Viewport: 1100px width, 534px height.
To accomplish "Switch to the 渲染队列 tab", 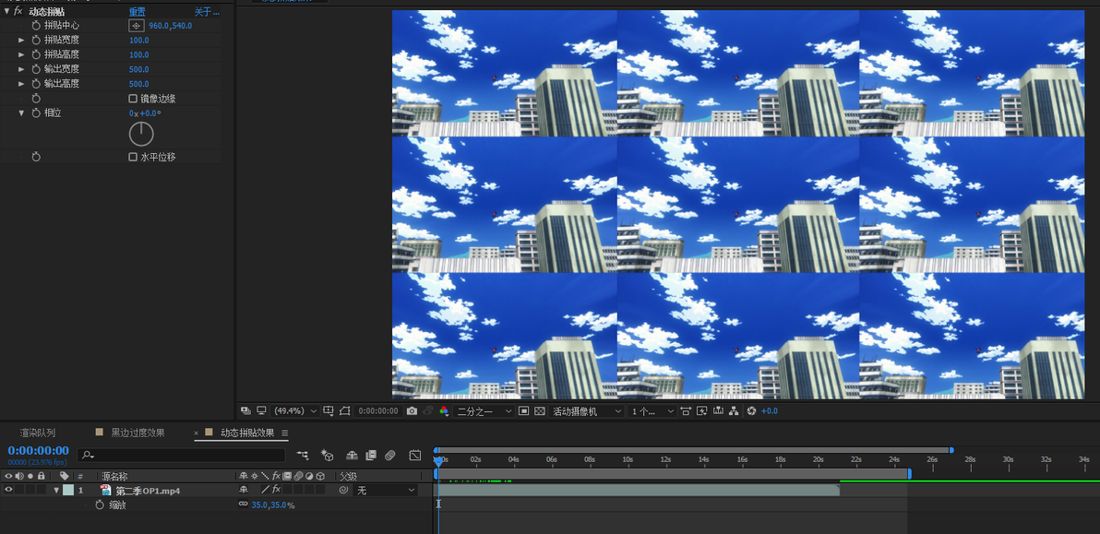I will point(37,433).
